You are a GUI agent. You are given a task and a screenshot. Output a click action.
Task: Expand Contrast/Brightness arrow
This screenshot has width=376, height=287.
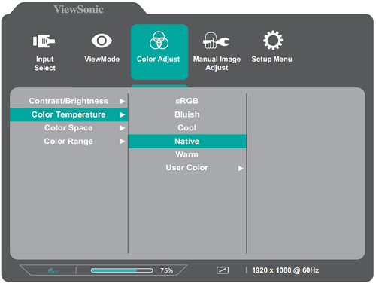[123, 102]
